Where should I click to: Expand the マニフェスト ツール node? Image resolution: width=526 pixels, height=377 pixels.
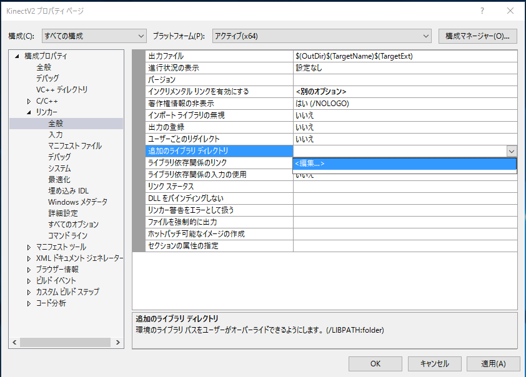point(29,247)
